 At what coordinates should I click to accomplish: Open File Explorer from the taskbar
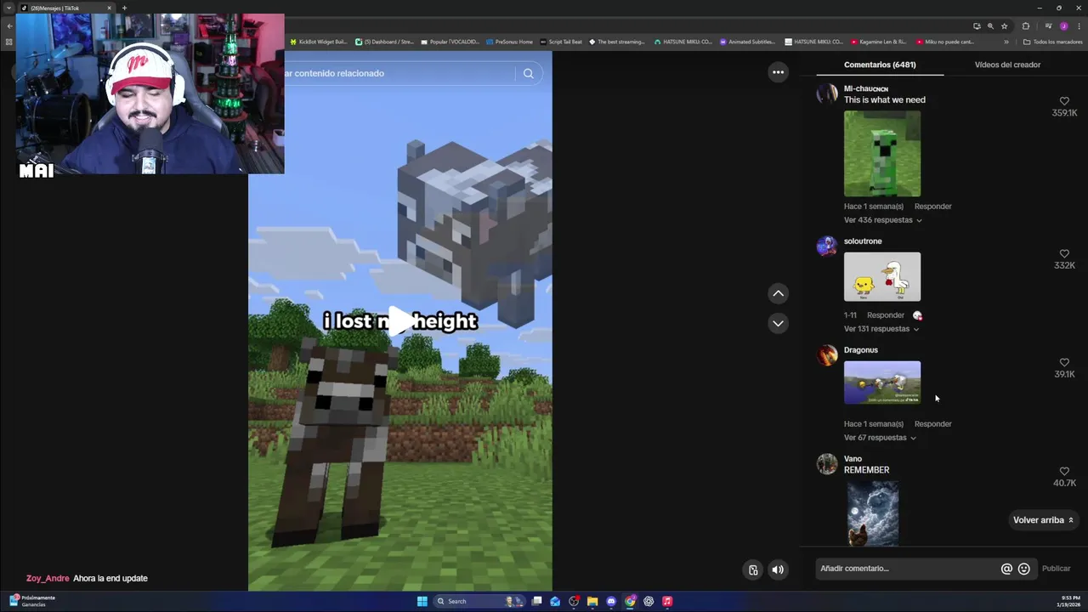coord(592,601)
